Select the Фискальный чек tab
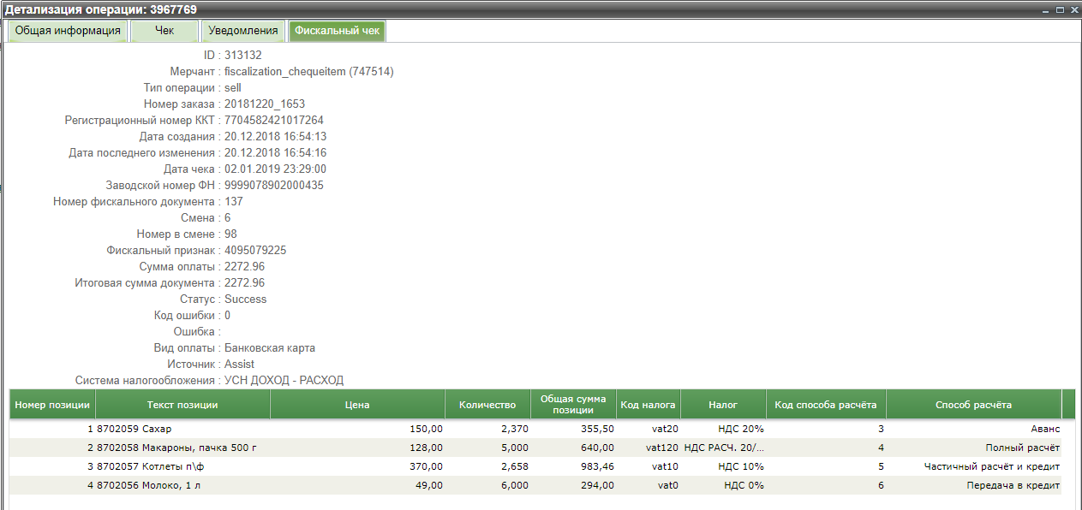1082x510 pixels. tap(337, 31)
